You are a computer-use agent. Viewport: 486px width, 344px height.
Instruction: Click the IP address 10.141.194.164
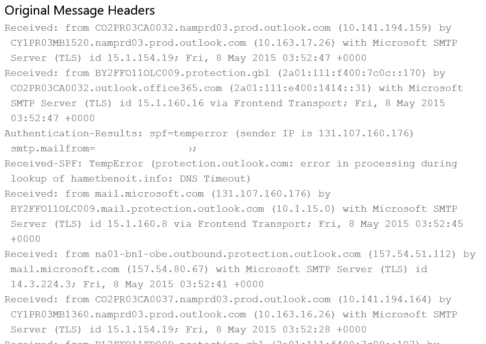[x=385, y=299]
